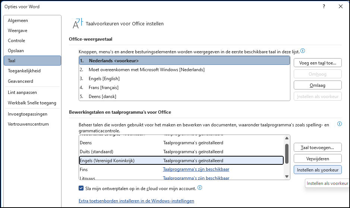Click the Omlaag button
This screenshot has width=350, height=208.
point(318,85)
